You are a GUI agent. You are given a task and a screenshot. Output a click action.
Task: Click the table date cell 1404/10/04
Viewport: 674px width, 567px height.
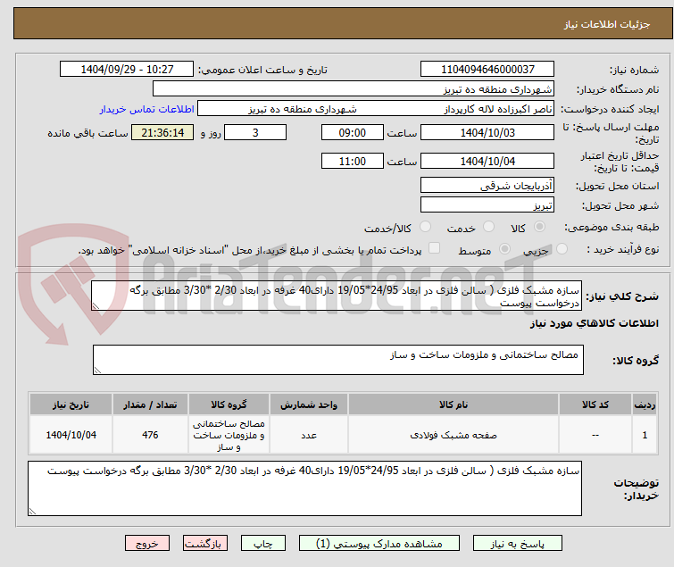point(71,435)
